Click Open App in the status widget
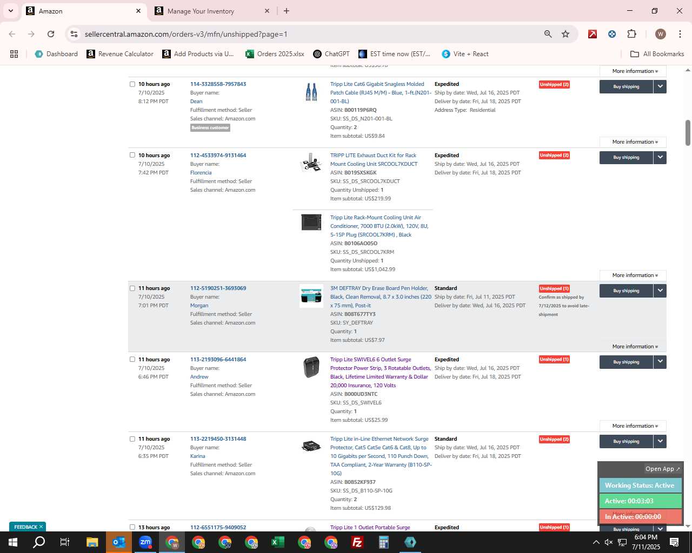This screenshot has height=553, width=692. (x=662, y=469)
